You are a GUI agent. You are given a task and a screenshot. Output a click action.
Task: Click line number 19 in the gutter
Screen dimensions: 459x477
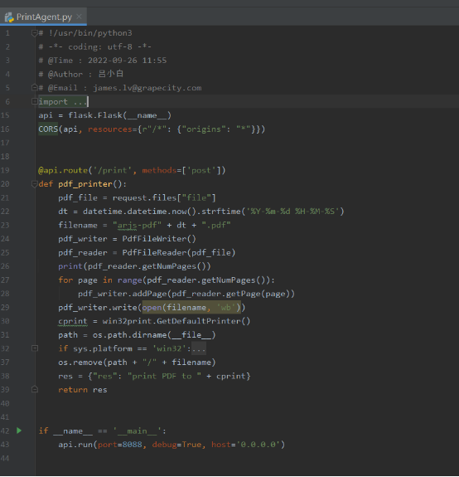(5, 170)
